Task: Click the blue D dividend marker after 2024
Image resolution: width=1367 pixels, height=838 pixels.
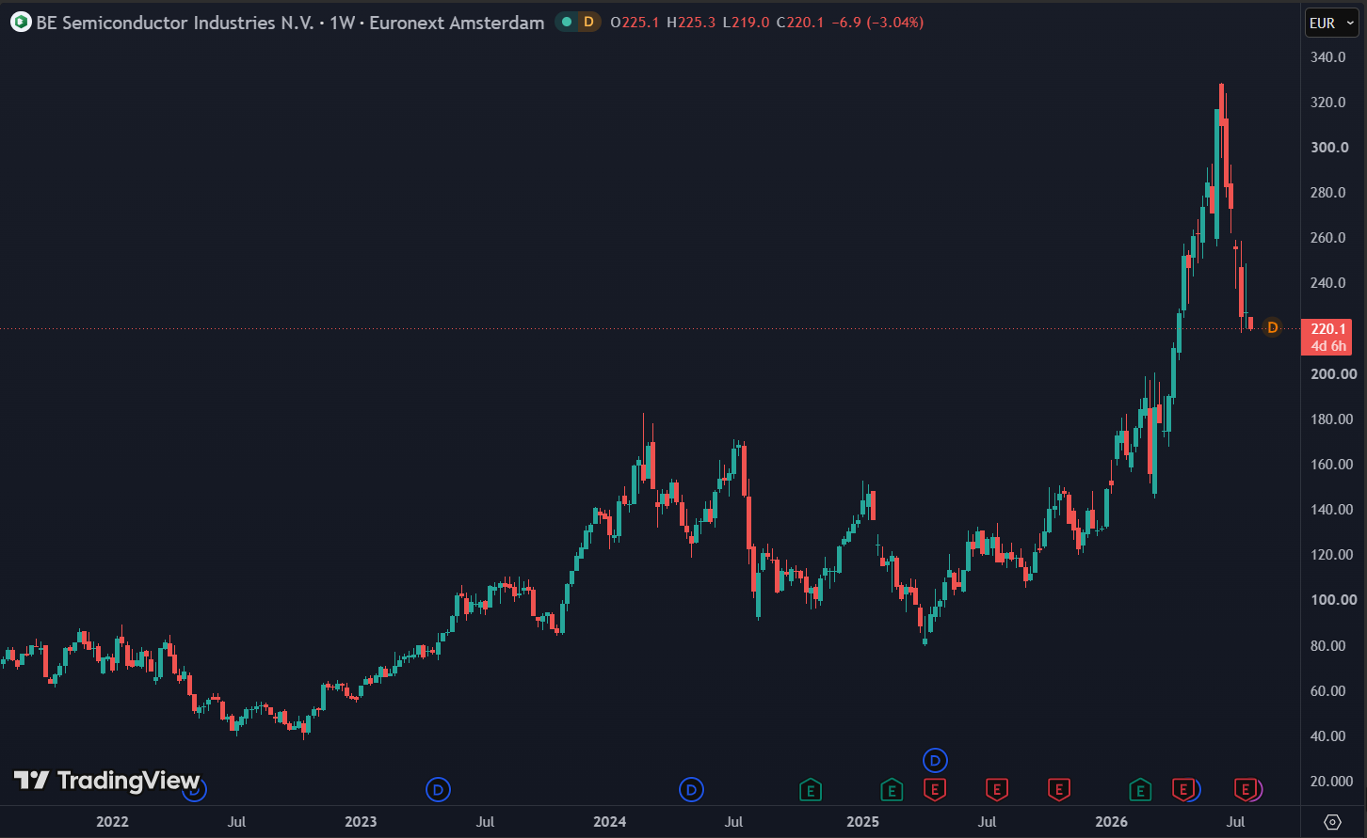Action: tap(692, 790)
